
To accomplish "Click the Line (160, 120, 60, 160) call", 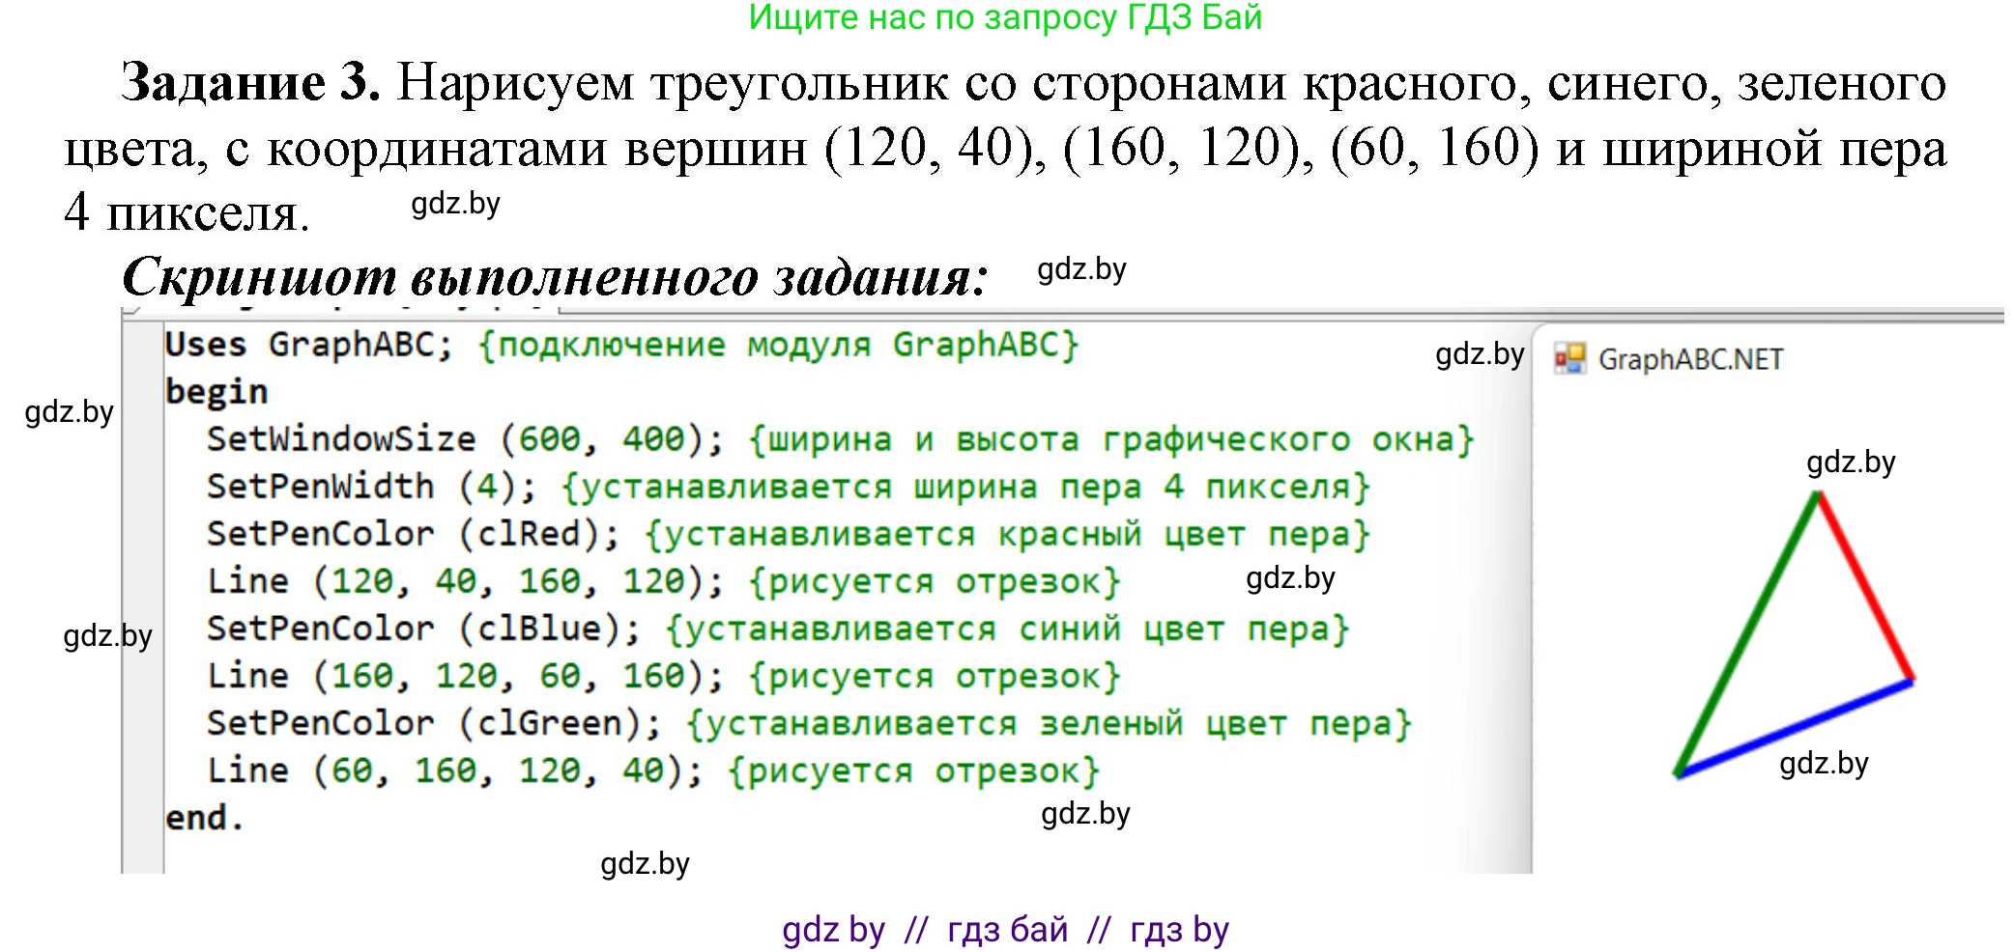I will click(x=406, y=675).
